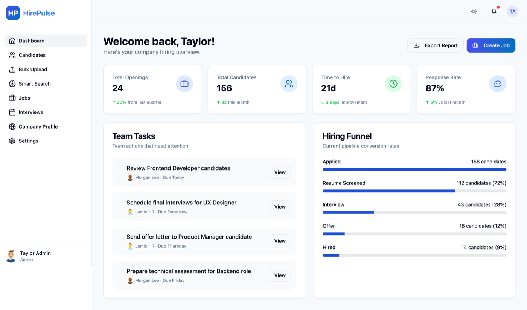Image resolution: width=527 pixels, height=310 pixels.
Task: Click Morgan Lee avatar on Backend role task
Action: [130, 280]
